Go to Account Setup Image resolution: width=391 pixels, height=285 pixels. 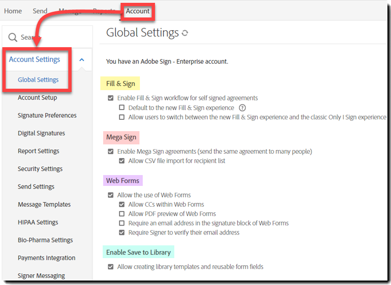tap(37, 98)
